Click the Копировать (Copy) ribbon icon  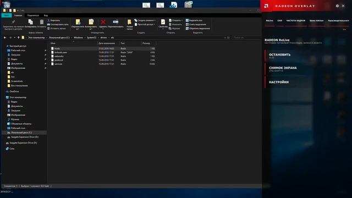[x=31, y=24]
